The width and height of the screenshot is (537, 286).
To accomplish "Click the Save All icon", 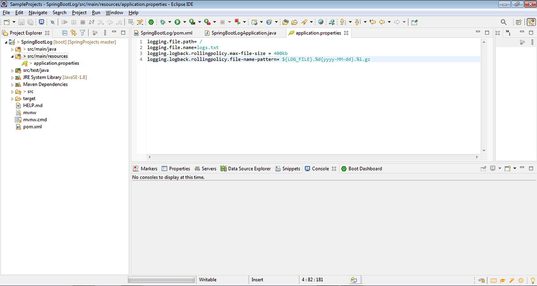I will coord(30,22).
